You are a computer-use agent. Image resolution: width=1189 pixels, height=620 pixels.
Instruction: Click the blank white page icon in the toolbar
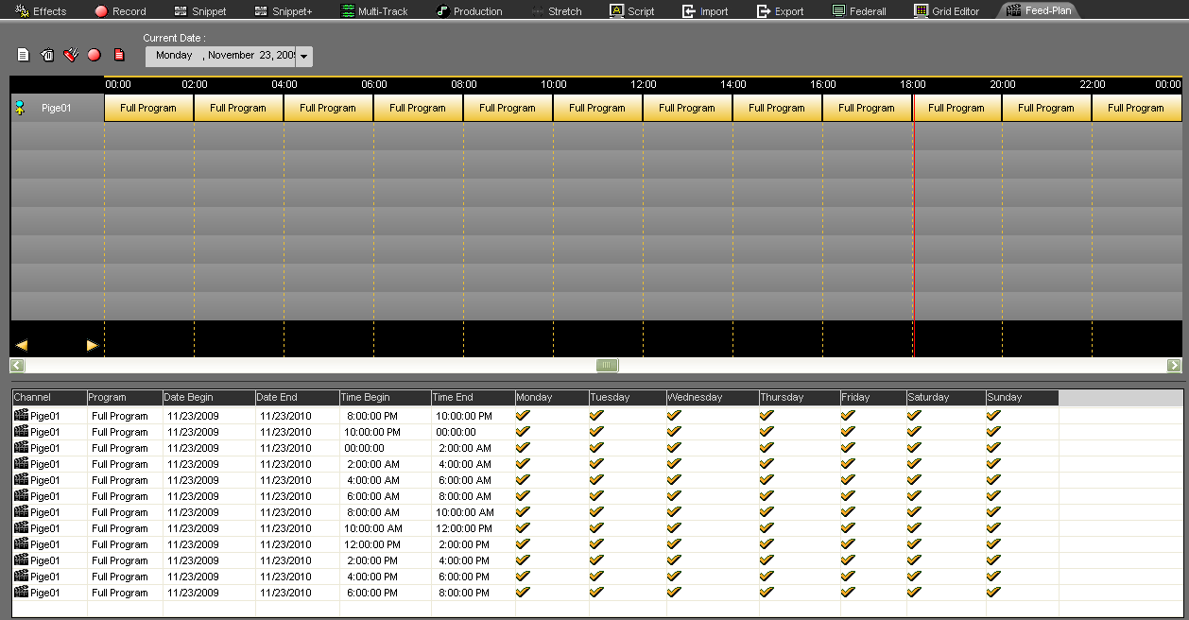coord(24,56)
